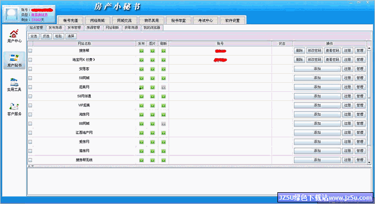Screen dimensions: 375x204
Task: Switch to the 秘书学堂 tab
Action: pyautogui.click(x=178, y=20)
